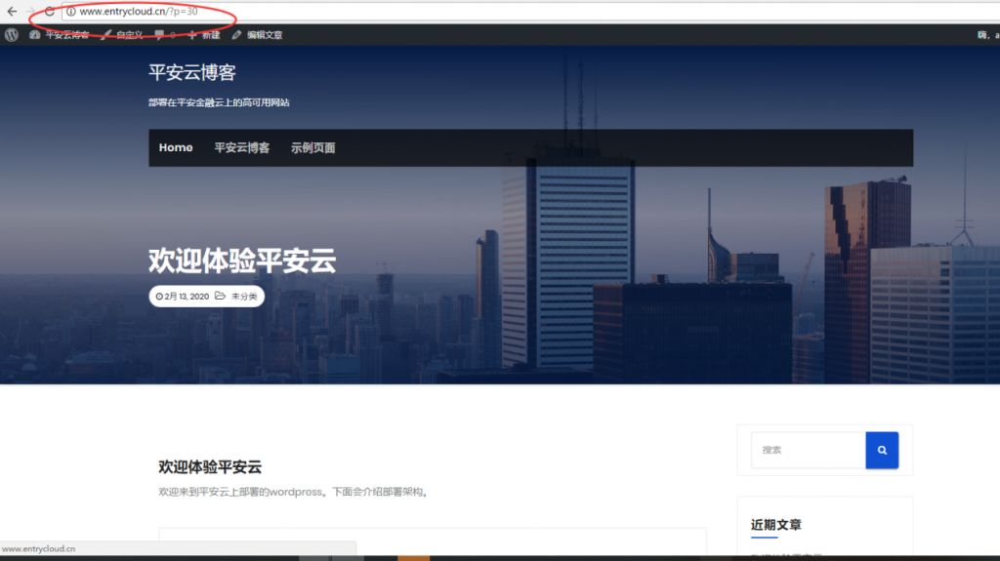View comments bubble in admin bar
This screenshot has width=1000, height=561.
click(x=164, y=35)
